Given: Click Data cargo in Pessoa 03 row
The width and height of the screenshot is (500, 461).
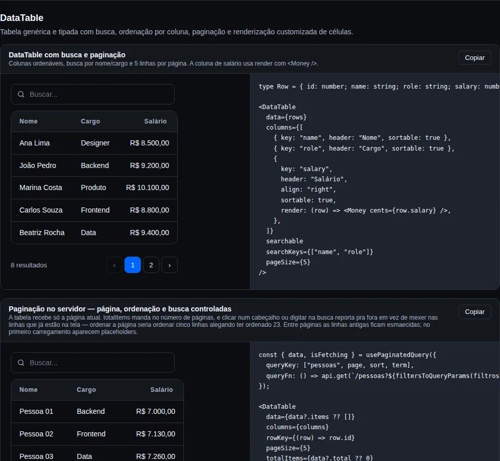Looking at the screenshot, I should click(84, 456).
